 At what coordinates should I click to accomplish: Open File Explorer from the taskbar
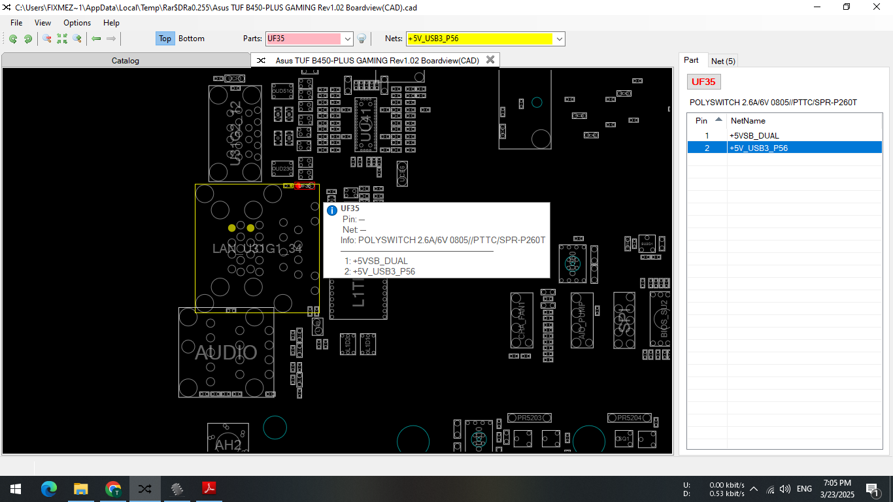tap(81, 488)
